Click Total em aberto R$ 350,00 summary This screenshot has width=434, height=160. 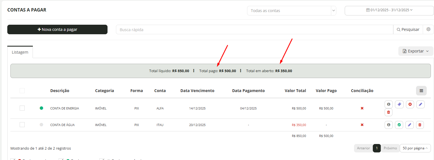click(x=269, y=71)
